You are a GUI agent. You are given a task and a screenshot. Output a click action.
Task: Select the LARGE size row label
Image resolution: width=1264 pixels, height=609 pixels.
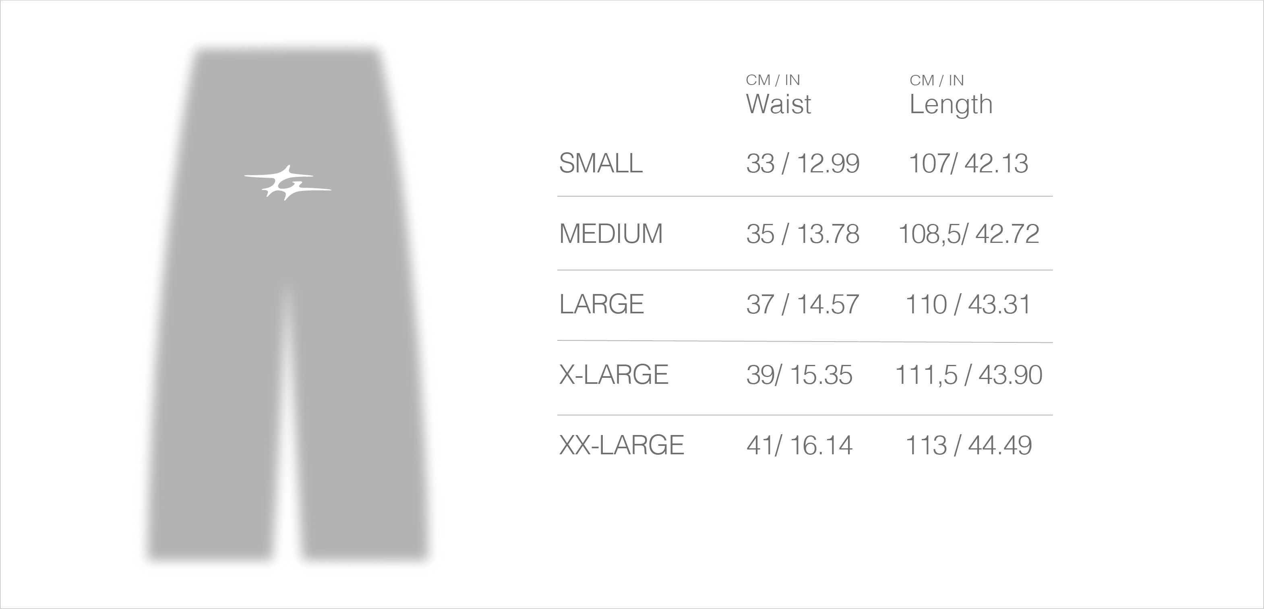[x=602, y=304]
